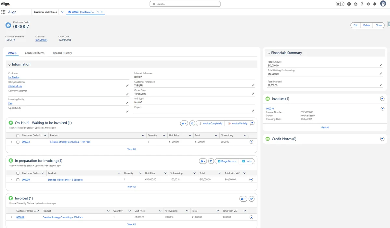Open the Customer Order Lines tab dropdown
390x228 pixels.
[x=62, y=12]
